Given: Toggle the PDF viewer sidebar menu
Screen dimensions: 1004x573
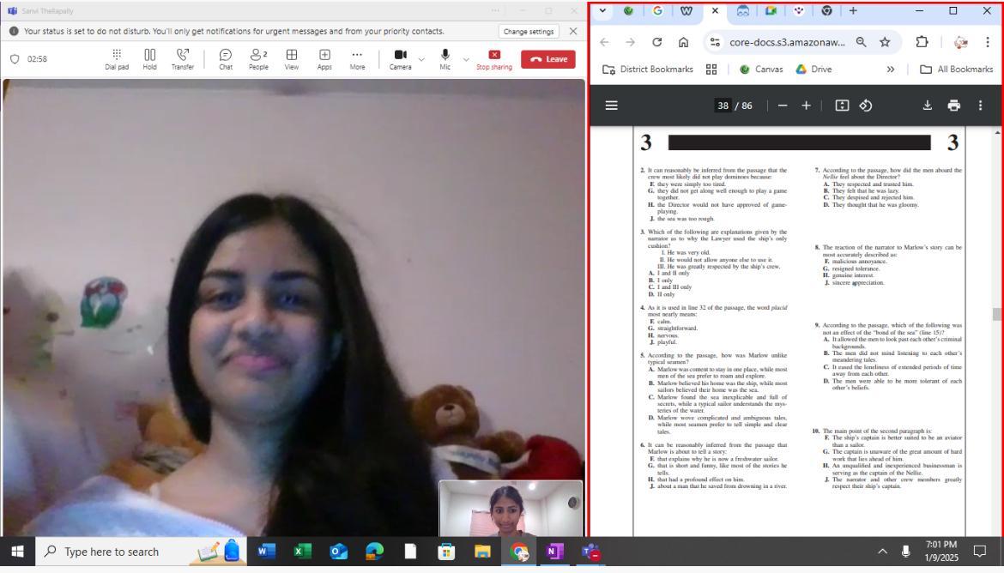Looking at the screenshot, I should tap(612, 106).
